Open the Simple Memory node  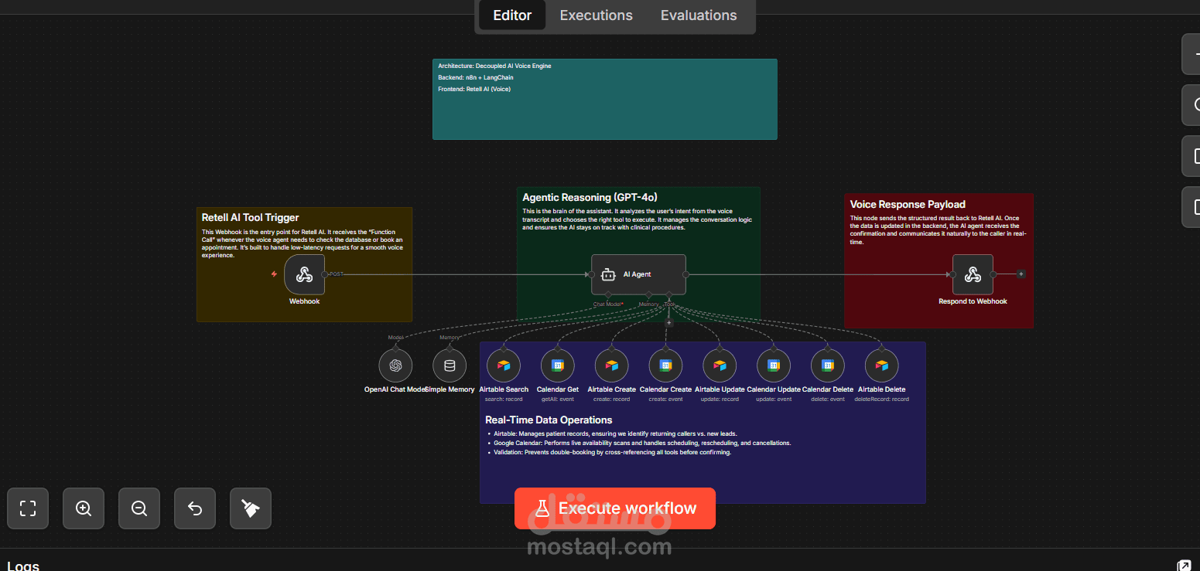tap(450, 365)
